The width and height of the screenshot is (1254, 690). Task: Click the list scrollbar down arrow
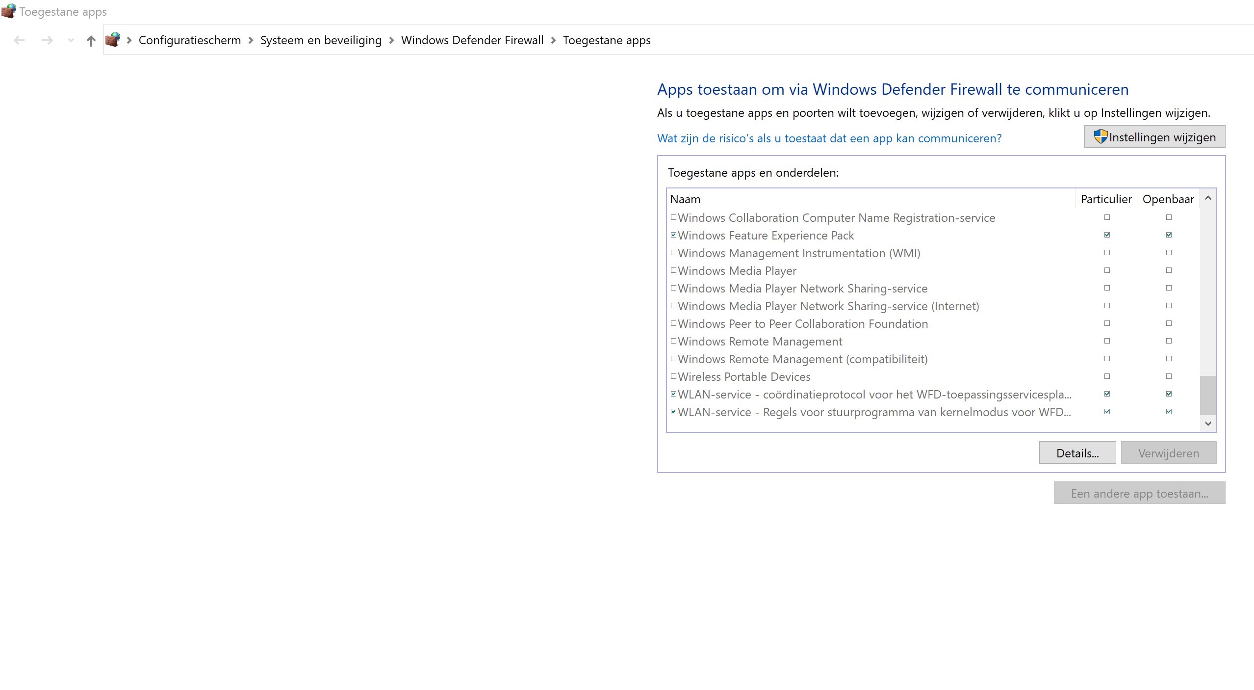click(x=1208, y=423)
